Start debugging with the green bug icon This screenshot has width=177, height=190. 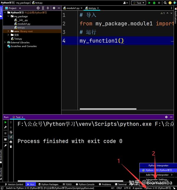pyautogui.click(x=154, y=3)
